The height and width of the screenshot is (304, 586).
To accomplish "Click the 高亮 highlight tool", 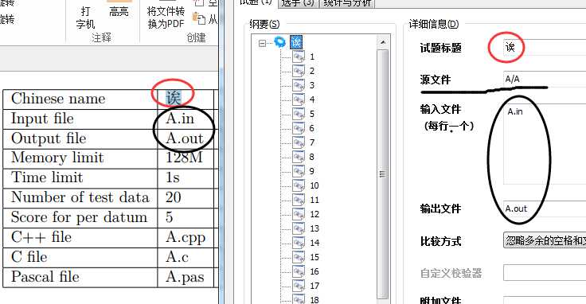I will pos(119,9).
